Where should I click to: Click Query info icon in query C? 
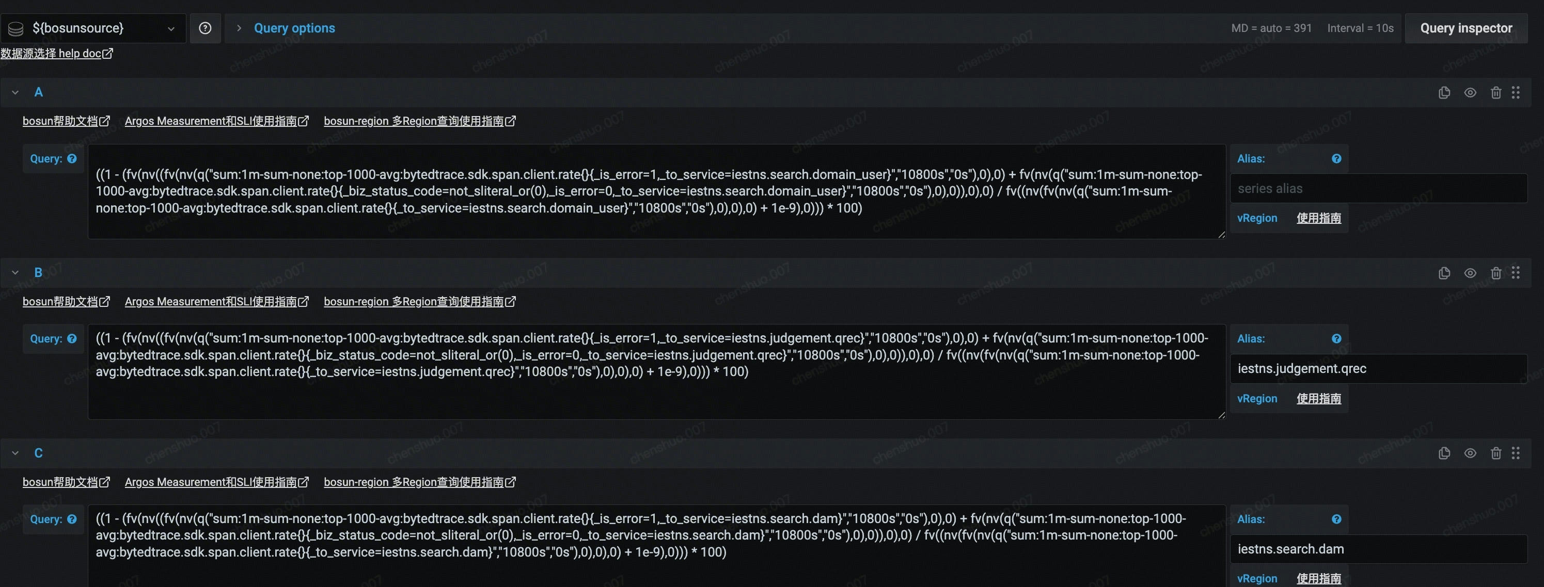[x=72, y=519]
